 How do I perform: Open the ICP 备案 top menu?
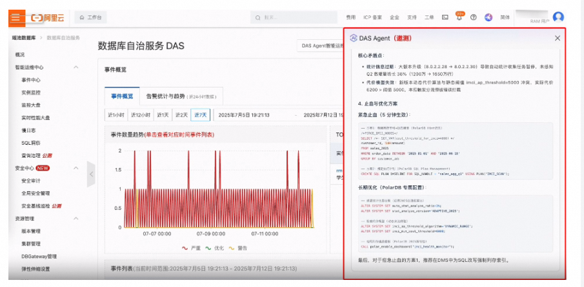[372, 17]
